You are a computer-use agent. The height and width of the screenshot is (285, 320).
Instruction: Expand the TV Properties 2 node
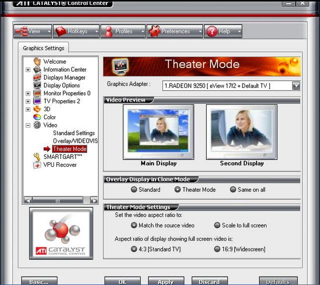28,101
